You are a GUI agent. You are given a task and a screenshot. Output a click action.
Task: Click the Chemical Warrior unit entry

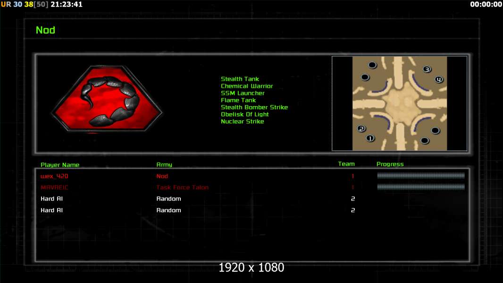(247, 86)
